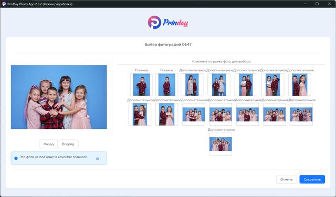336x197 pixels.
Task: Click the blue info icon beside the warning
Action: pyautogui.click(x=16, y=158)
